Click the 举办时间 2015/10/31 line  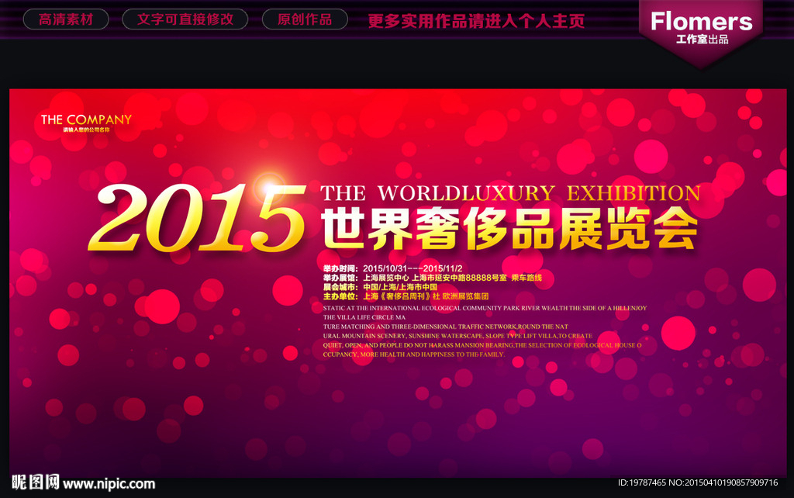pos(393,268)
